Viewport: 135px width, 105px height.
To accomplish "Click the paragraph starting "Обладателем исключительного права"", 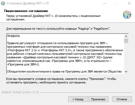I will (64, 71).
